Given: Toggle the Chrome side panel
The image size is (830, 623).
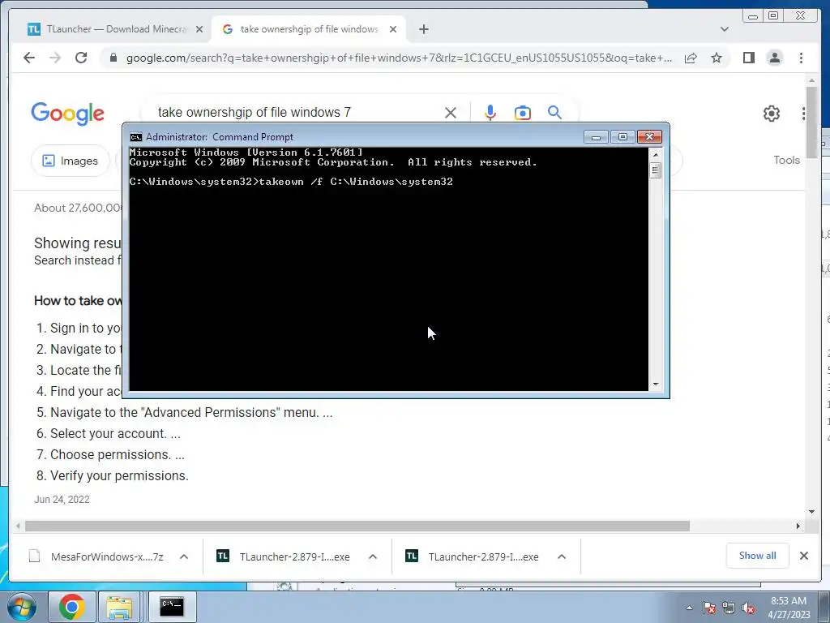Looking at the screenshot, I should tap(748, 58).
